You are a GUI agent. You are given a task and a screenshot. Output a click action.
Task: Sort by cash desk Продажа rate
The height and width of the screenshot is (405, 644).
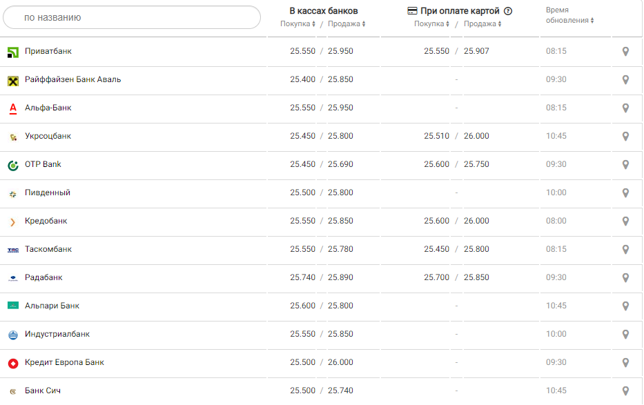pos(347,24)
